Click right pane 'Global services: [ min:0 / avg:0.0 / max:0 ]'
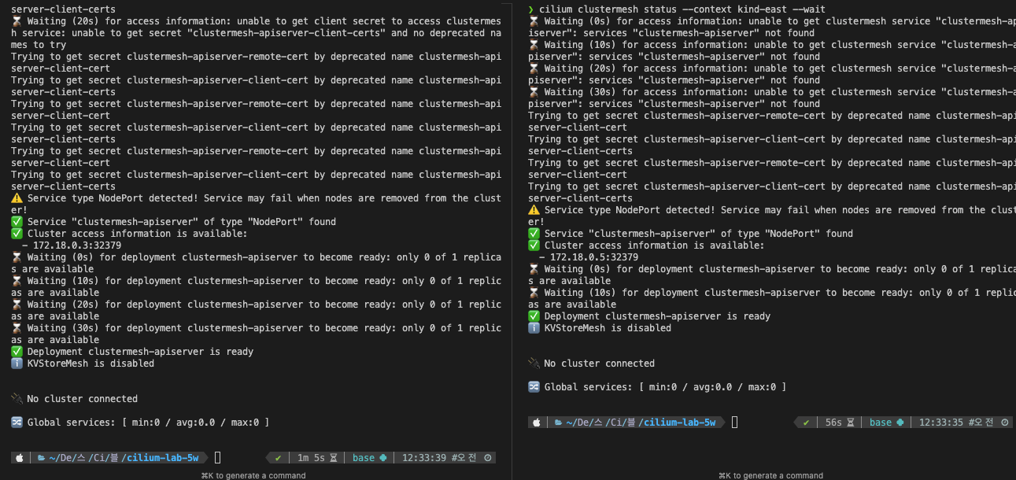The image size is (1016, 480). coord(665,387)
